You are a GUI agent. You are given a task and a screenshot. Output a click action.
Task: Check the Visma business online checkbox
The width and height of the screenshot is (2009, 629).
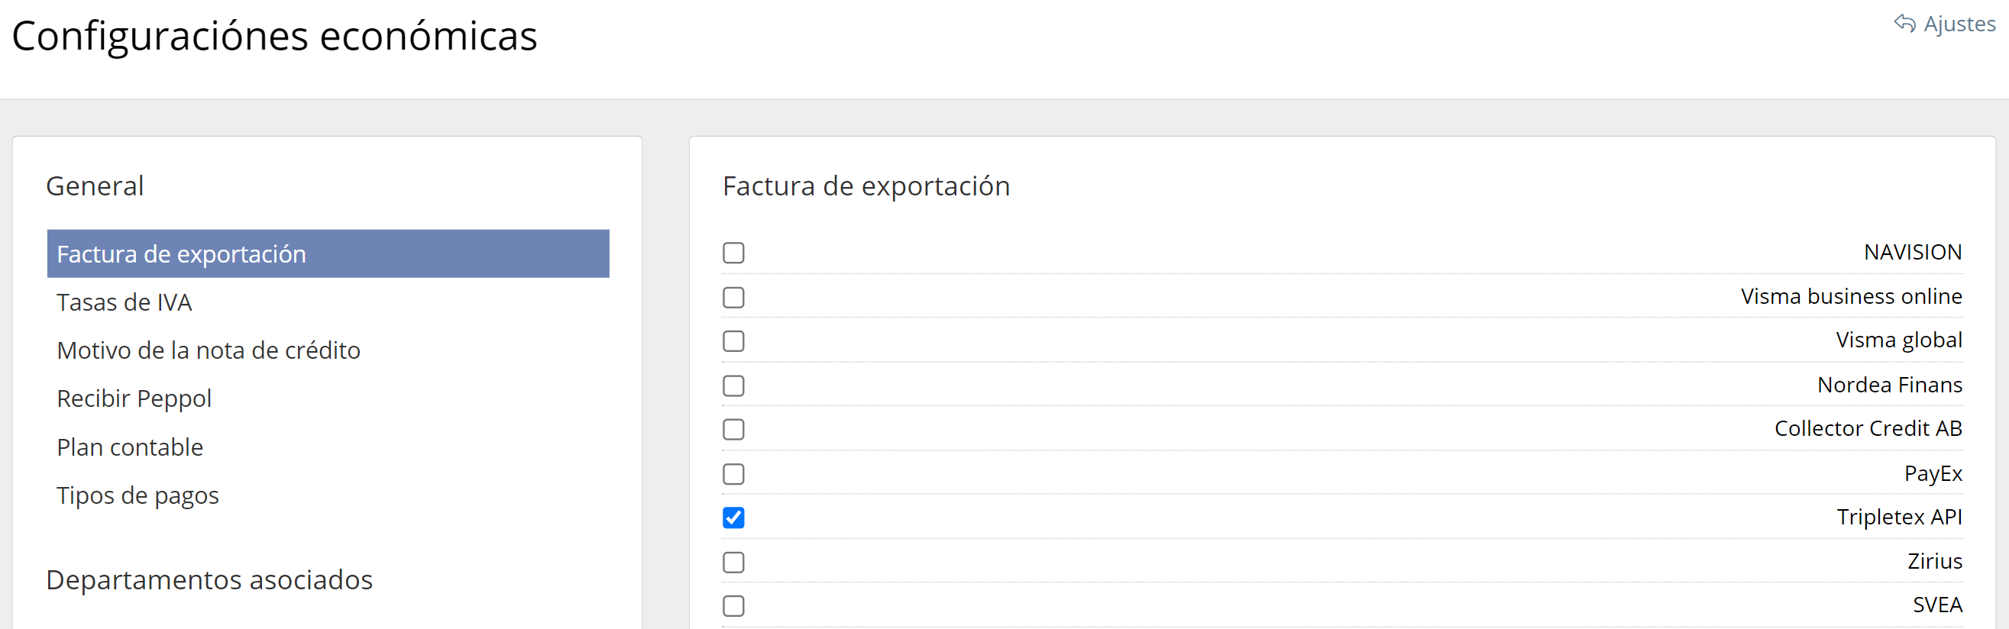[733, 297]
